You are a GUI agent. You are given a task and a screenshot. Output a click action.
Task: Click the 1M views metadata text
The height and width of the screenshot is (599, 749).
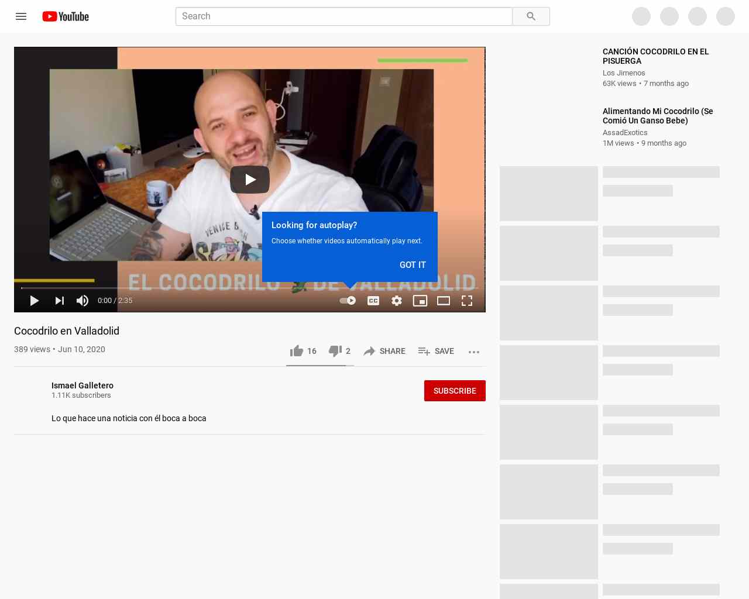pyautogui.click(x=619, y=143)
